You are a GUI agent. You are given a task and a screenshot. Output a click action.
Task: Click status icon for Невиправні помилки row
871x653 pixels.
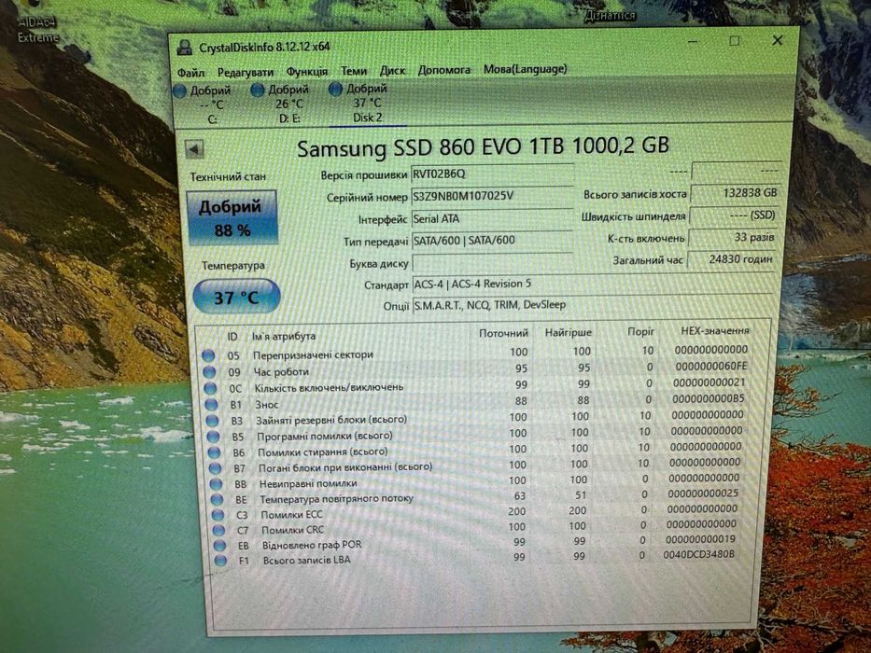(x=216, y=485)
